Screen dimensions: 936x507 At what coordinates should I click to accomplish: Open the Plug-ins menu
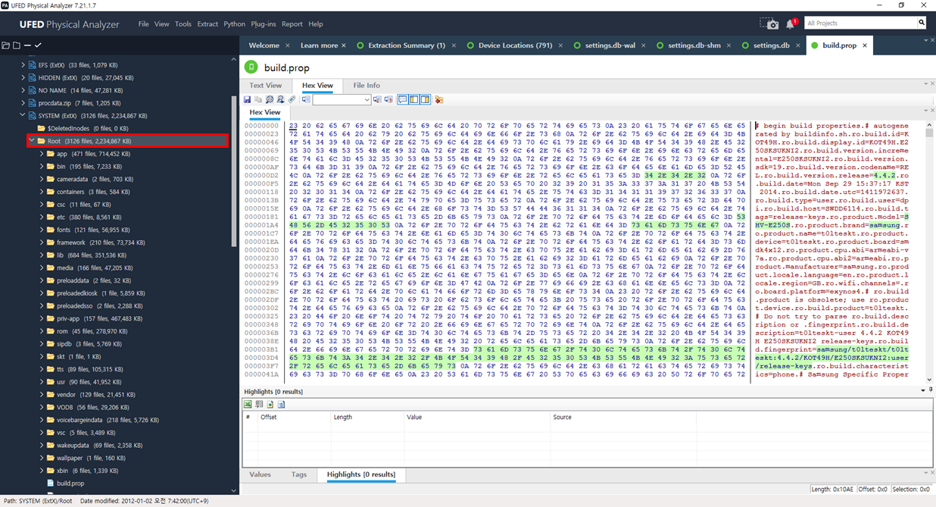264,24
